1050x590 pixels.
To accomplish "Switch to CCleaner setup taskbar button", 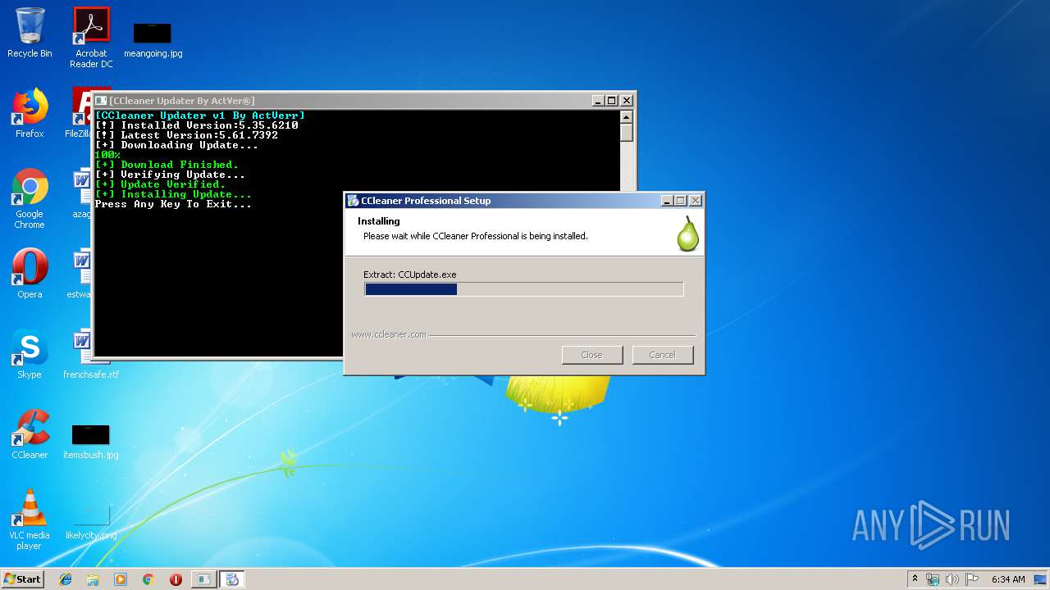I will [232, 579].
